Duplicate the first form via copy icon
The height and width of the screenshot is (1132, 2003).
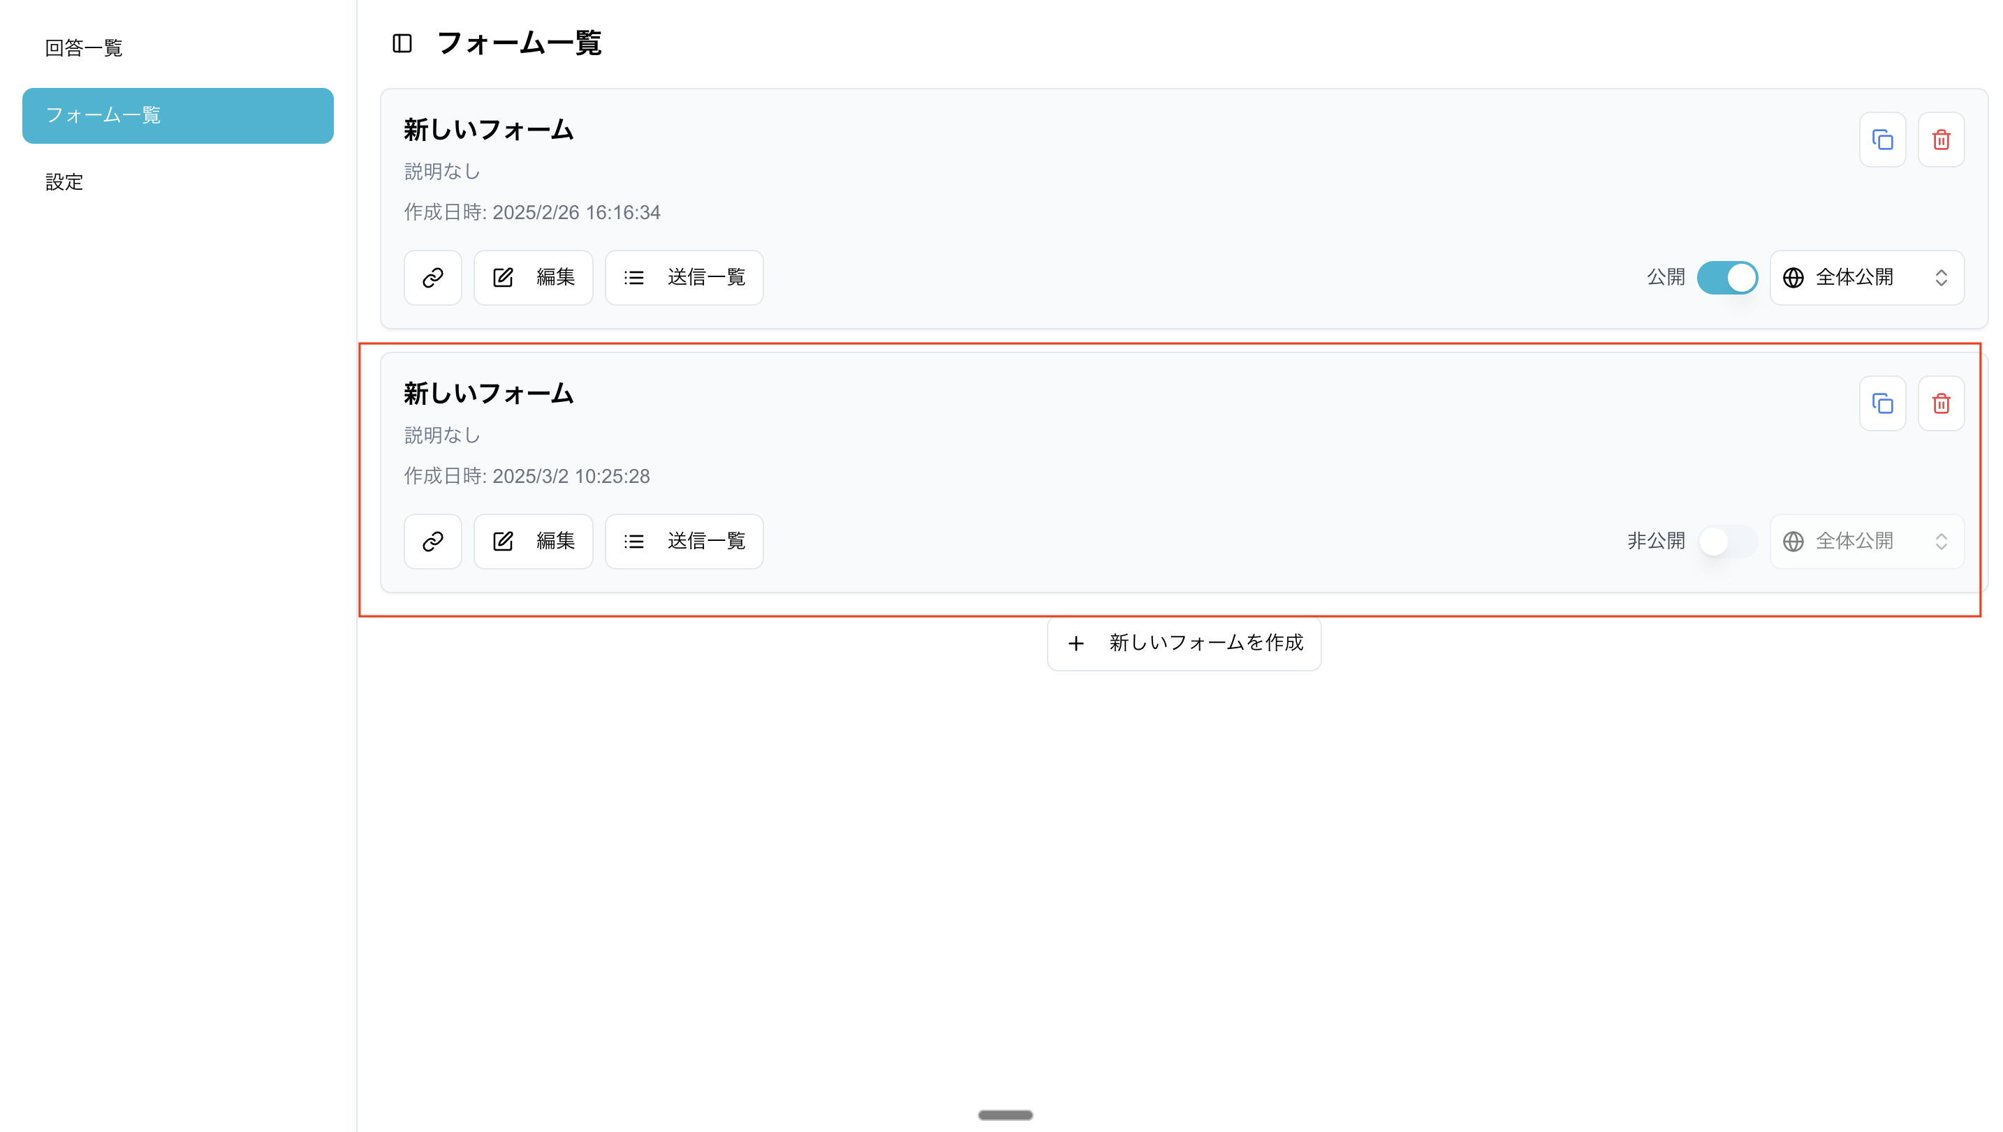coord(1881,140)
